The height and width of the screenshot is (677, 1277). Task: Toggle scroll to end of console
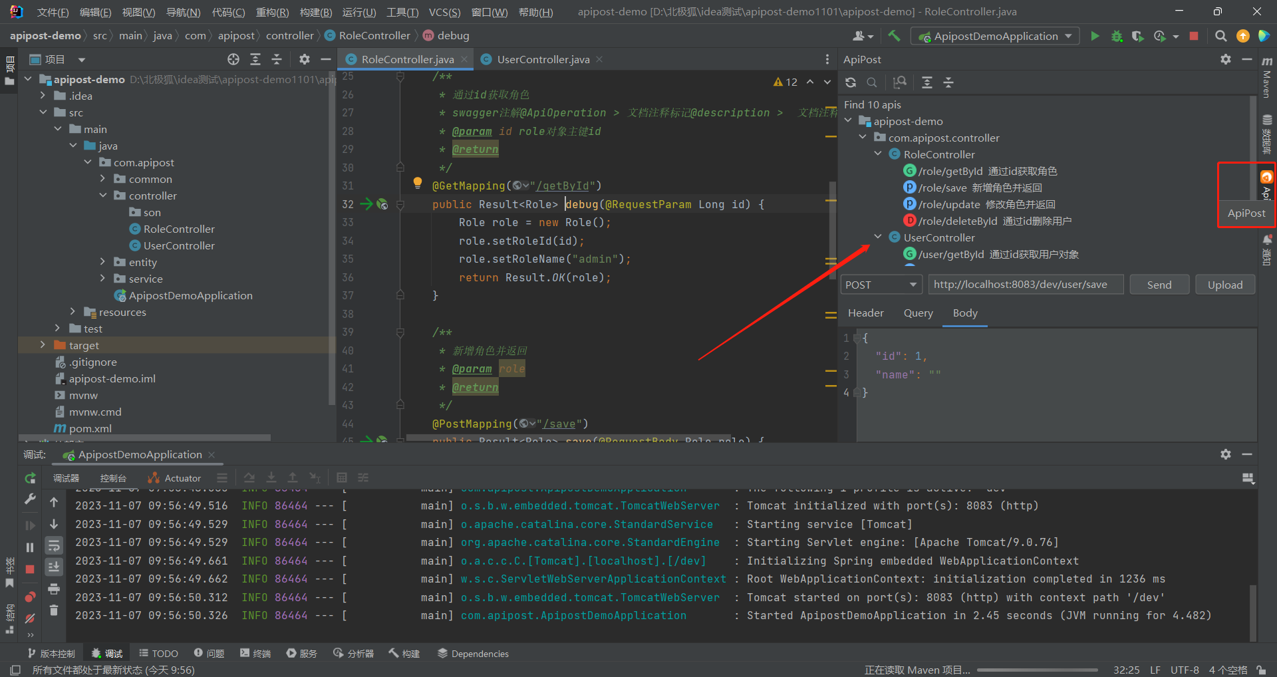pos(54,567)
